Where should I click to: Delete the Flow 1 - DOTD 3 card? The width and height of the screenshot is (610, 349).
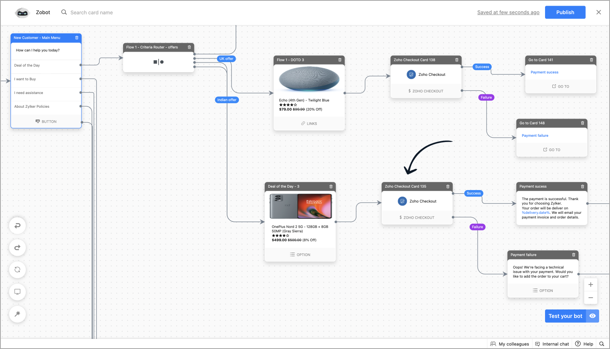(340, 60)
